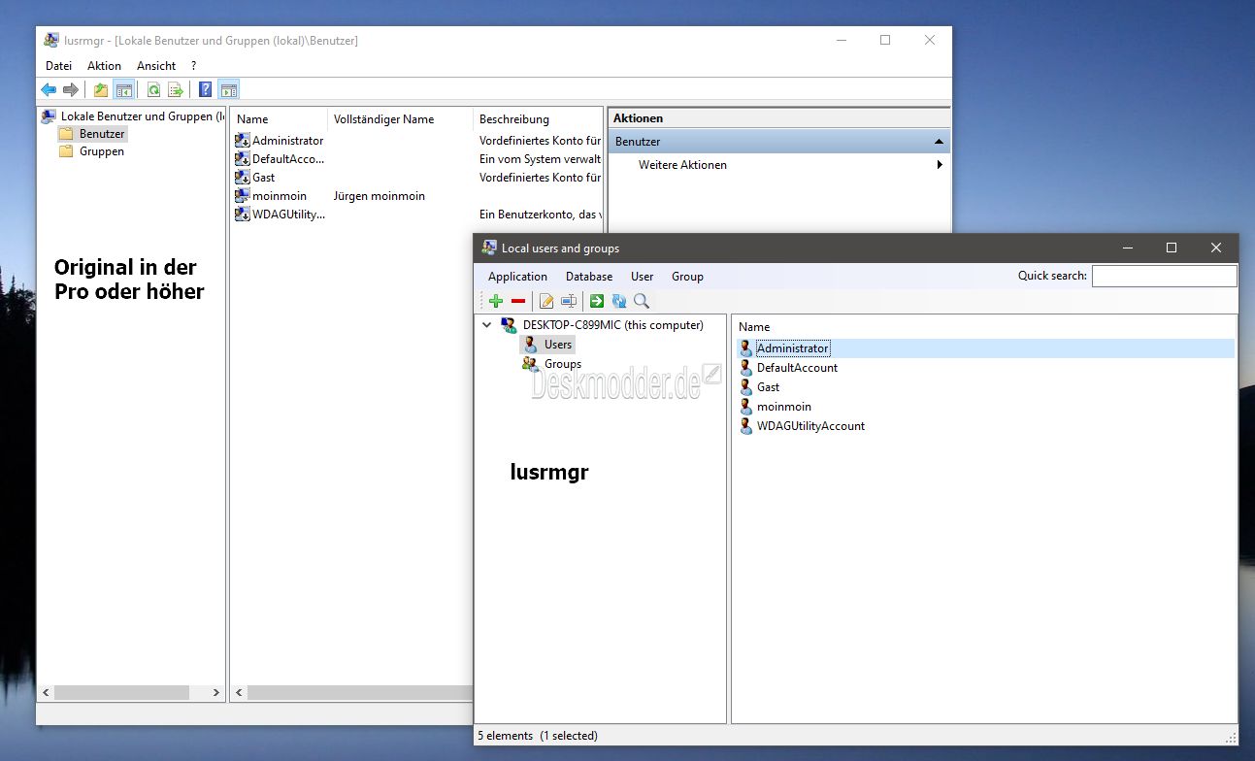Viewport: 1255px width, 761px height.
Task: Click the blue refresh arrows icon
Action: tap(619, 301)
